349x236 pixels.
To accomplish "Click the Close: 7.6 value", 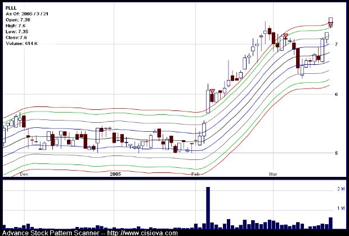I will (x=16, y=37).
